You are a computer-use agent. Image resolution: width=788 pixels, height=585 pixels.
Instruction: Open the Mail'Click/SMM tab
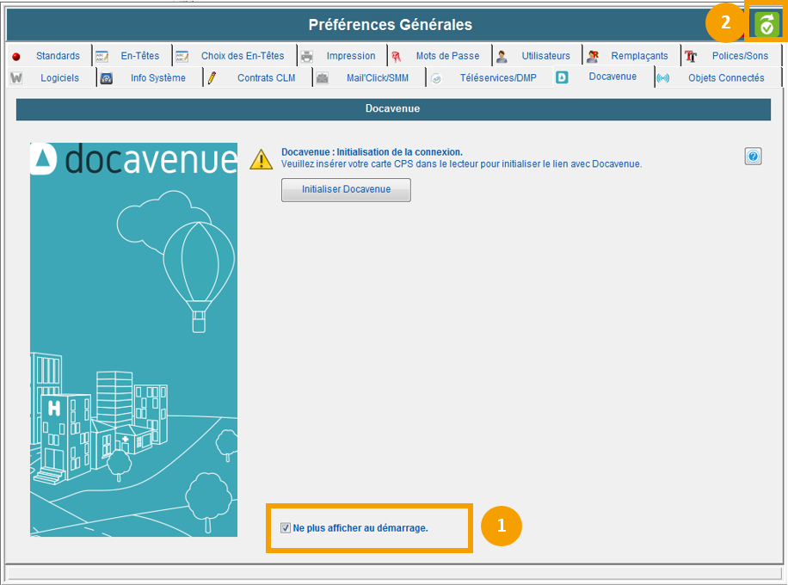tap(377, 78)
